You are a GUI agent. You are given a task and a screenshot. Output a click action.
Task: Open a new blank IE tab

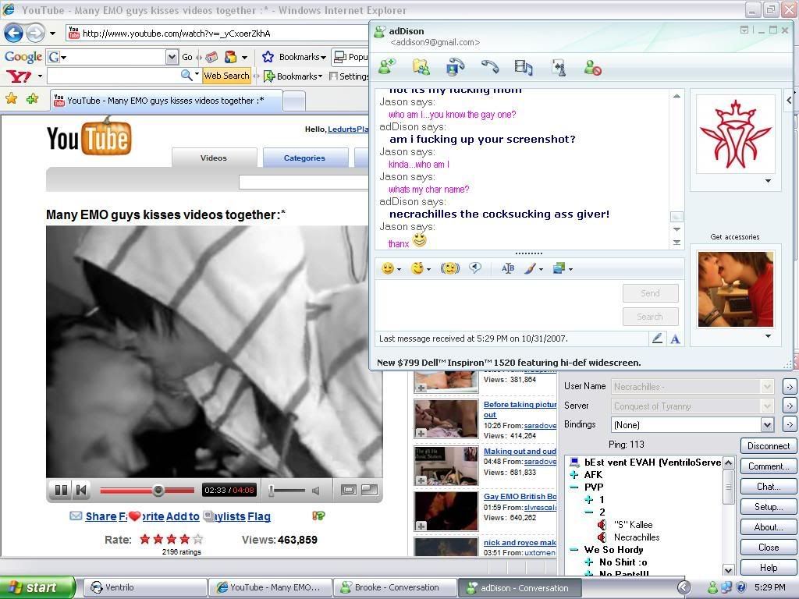tap(294, 101)
